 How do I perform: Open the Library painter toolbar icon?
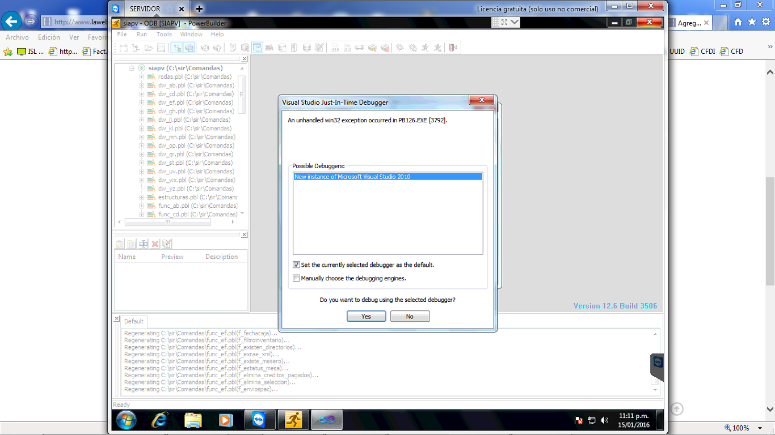269,48
